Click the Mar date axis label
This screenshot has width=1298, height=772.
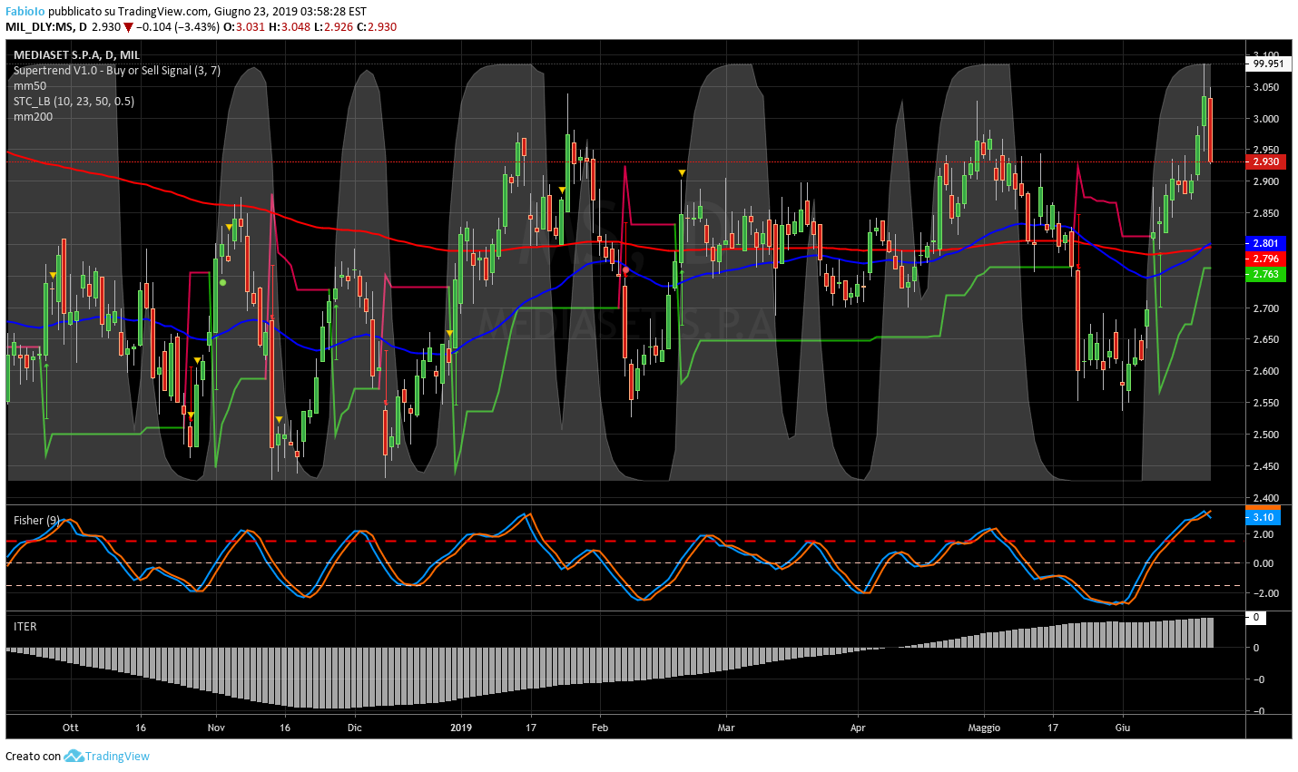point(726,728)
